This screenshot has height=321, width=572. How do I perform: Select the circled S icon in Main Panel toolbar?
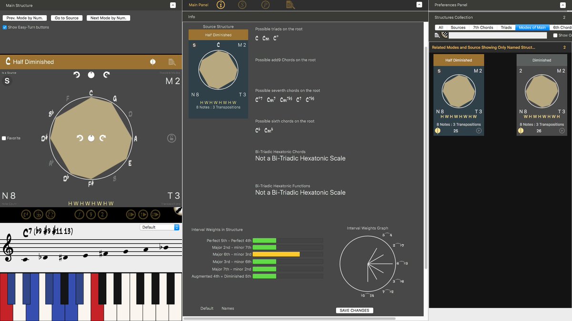pyautogui.click(x=242, y=5)
